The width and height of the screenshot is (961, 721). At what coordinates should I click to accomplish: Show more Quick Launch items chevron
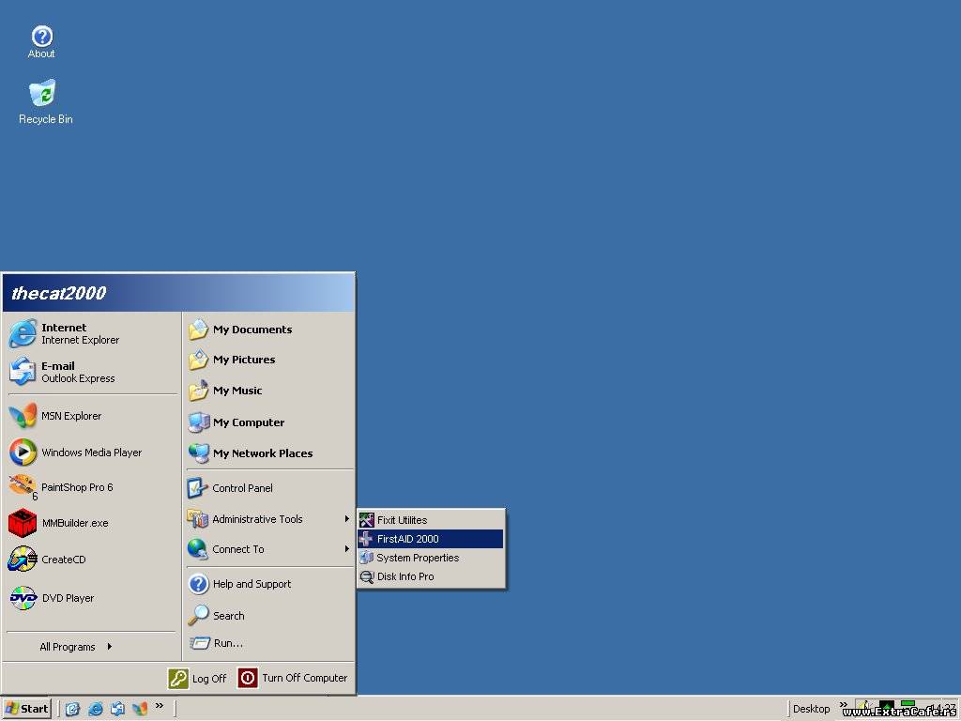(160, 705)
